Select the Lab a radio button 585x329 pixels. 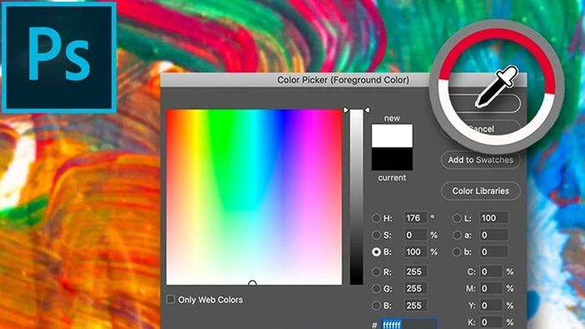coord(456,235)
